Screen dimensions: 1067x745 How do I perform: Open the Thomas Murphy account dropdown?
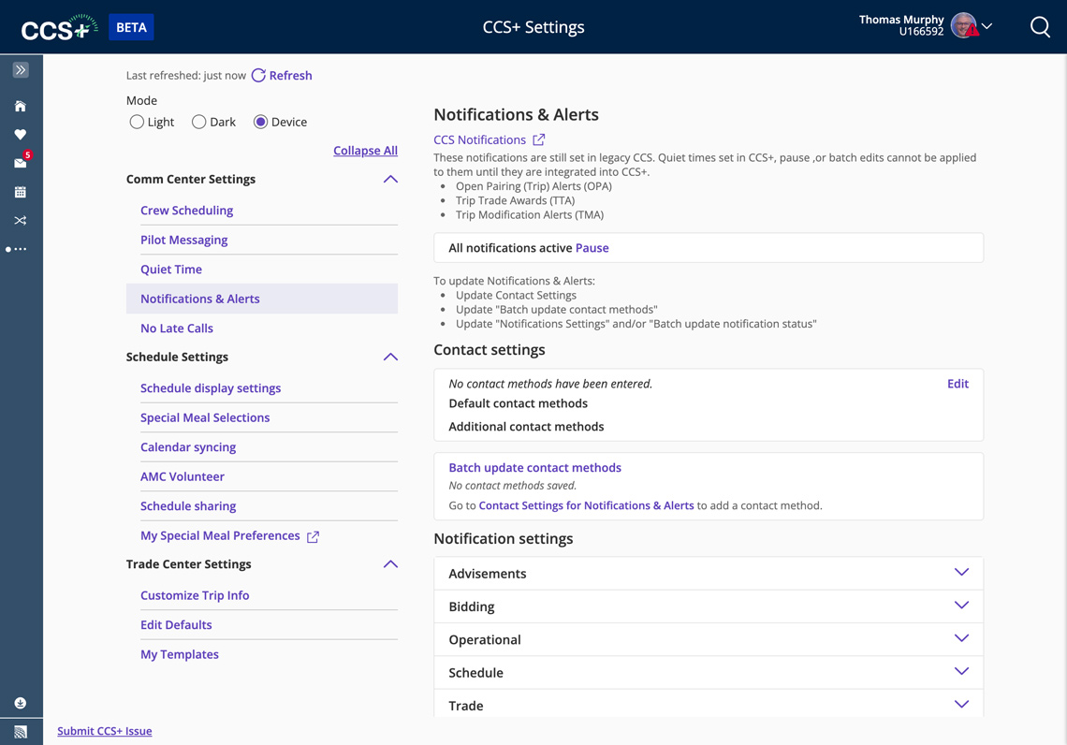coord(986,26)
